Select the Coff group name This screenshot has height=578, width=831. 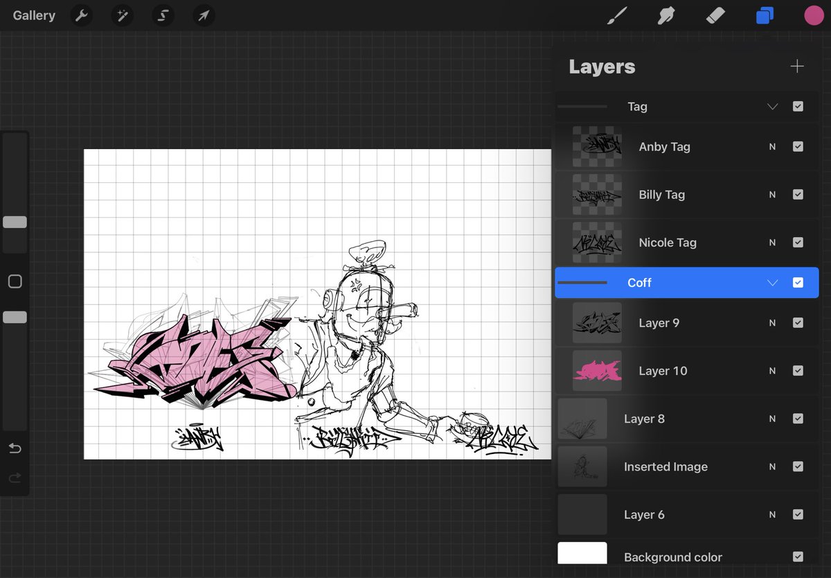click(x=639, y=283)
